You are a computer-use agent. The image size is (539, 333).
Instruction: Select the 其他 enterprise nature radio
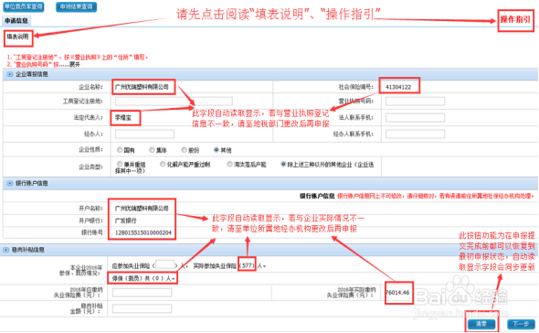[x=217, y=150]
